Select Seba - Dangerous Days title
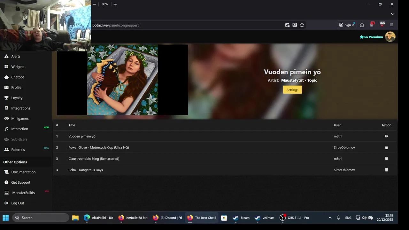The image size is (409, 230). [85, 170]
